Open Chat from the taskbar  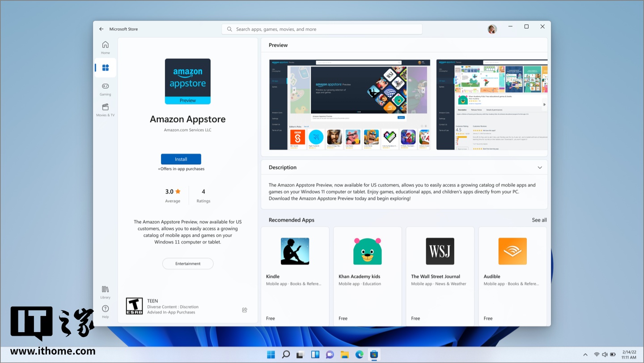point(330,354)
